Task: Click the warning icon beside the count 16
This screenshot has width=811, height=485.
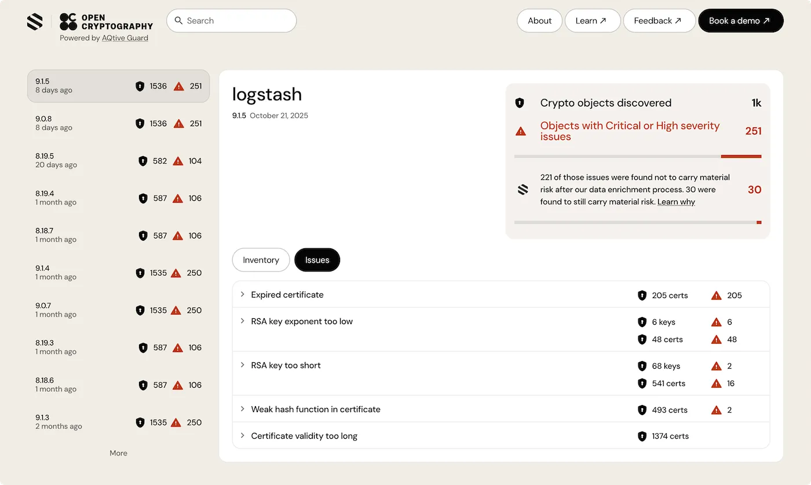Action: click(717, 383)
